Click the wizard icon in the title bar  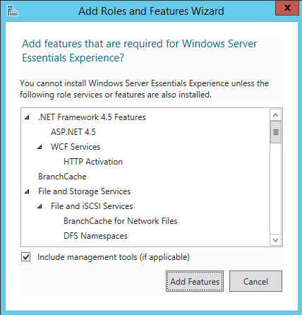tap(12, 11)
